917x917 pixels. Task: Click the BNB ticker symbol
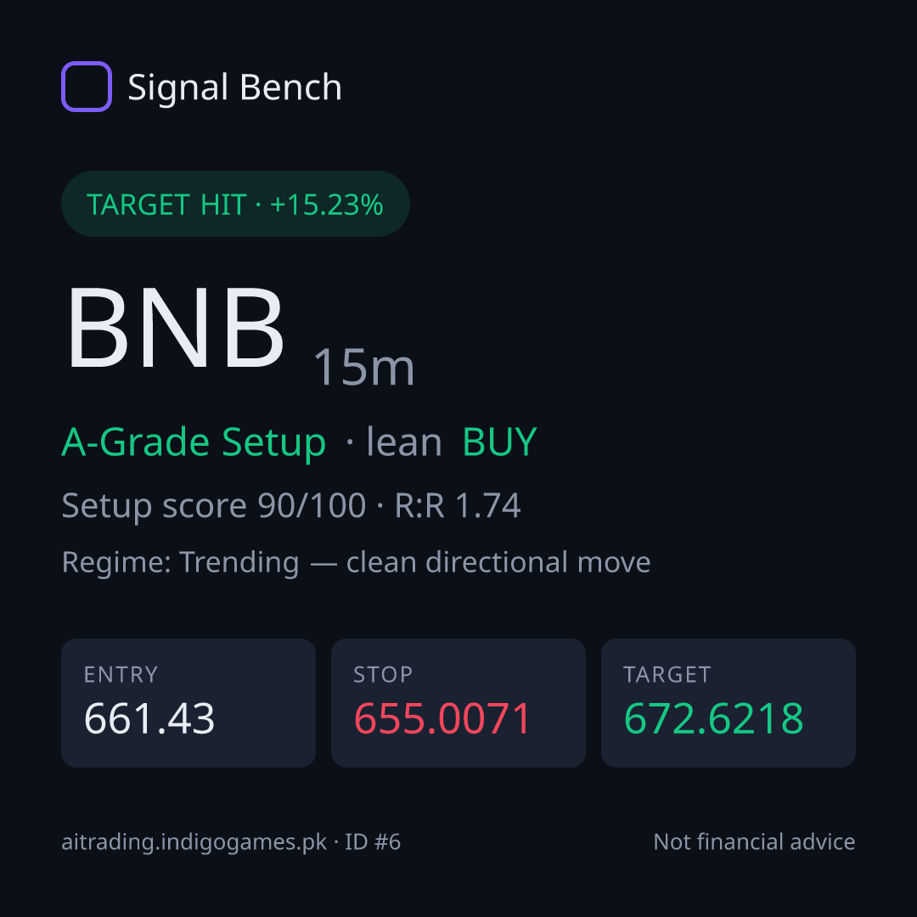[176, 329]
